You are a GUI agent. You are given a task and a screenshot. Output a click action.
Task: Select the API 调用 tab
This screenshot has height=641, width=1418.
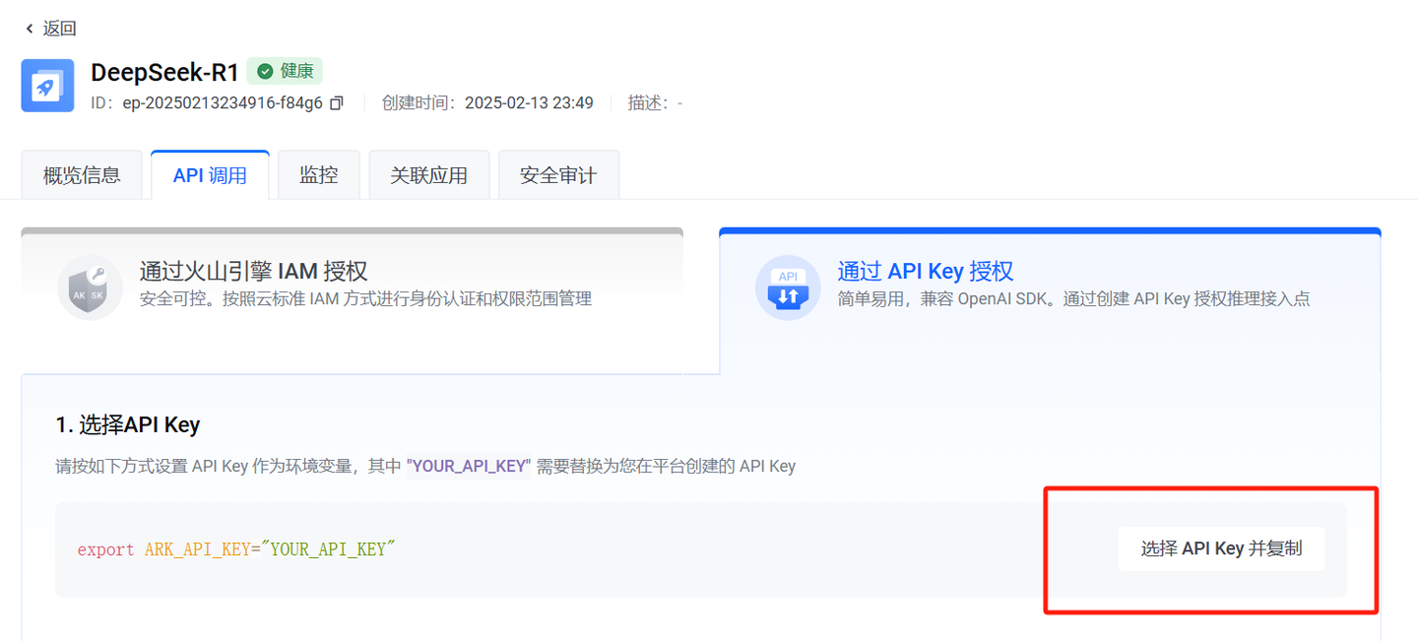[210, 175]
